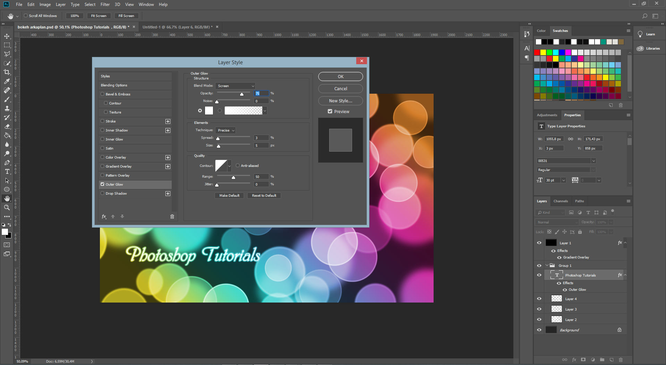This screenshot has width=666, height=365.
Task: Select the Move tool
Action: tap(7, 36)
